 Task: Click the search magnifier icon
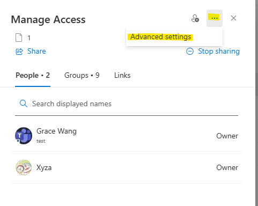click(x=24, y=104)
